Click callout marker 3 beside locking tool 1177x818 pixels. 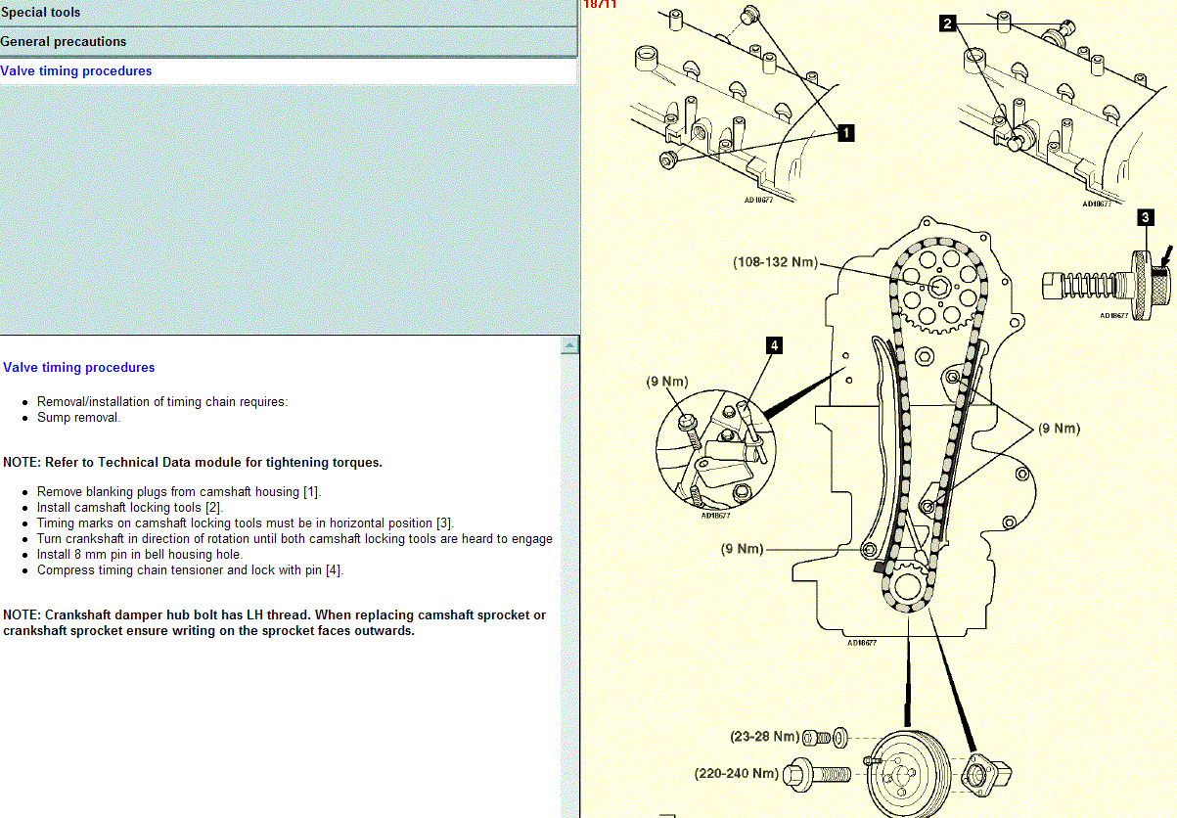pos(1146,217)
